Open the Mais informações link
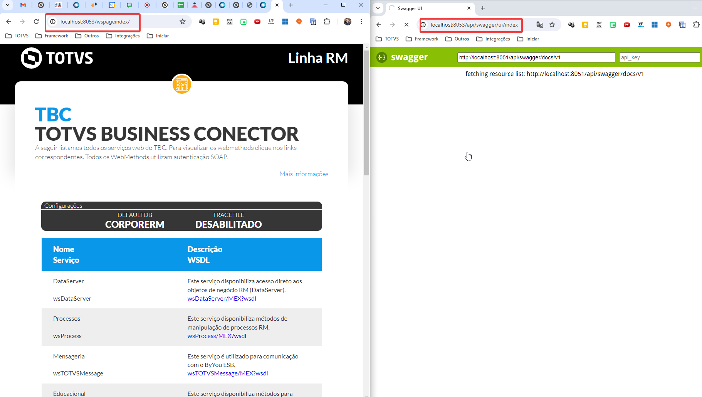Viewport: 702px width, 397px height. click(304, 174)
